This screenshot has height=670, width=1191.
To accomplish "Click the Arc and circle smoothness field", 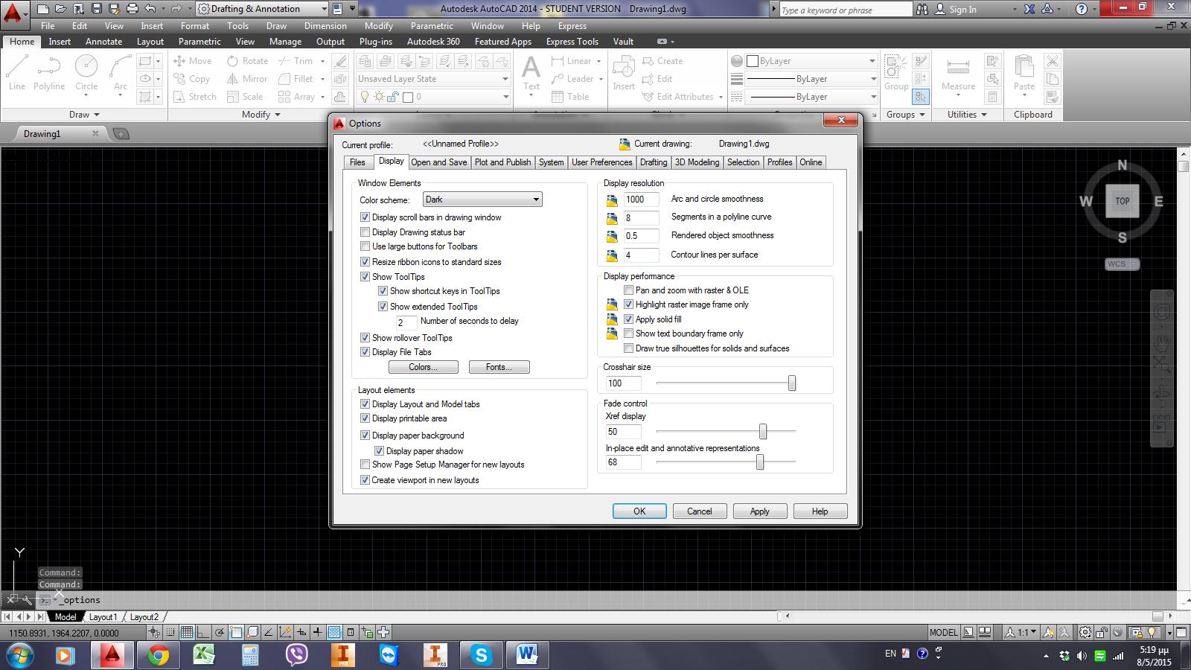I will click(x=642, y=200).
